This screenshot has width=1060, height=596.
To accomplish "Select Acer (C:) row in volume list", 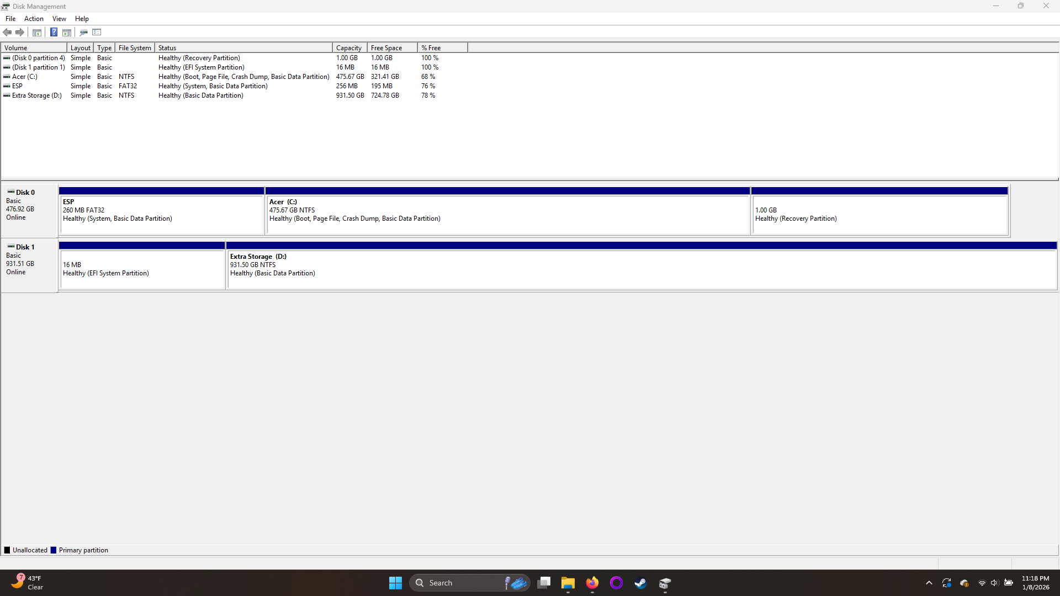I will pos(25,77).
